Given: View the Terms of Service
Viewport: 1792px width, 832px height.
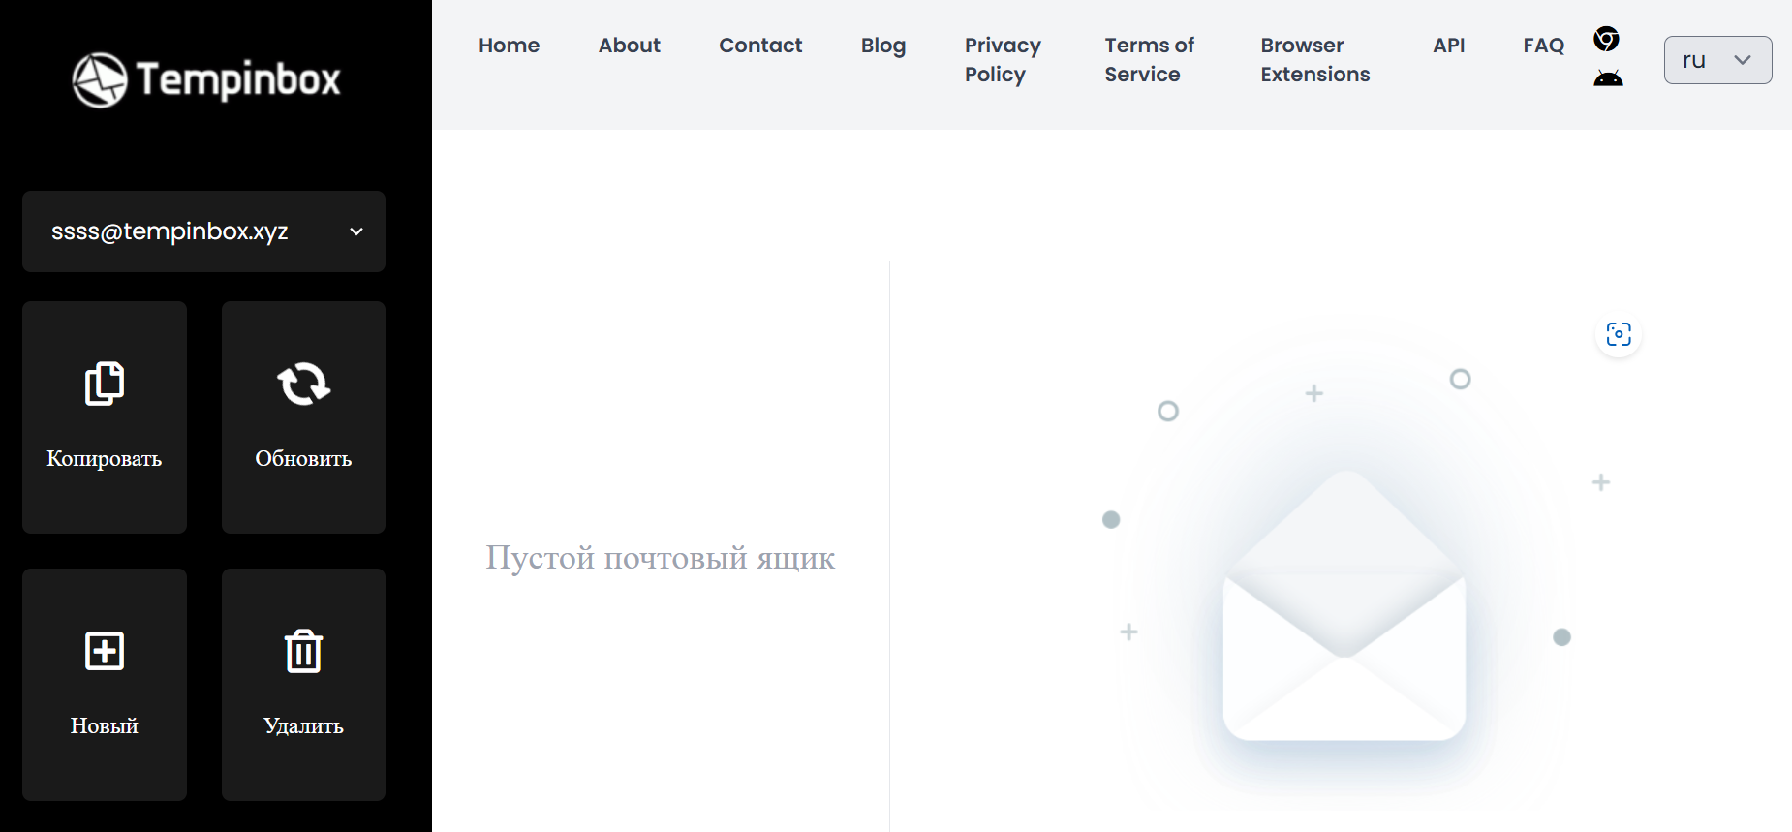Looking at the screenshot, I should pyautogui.click(x=1149, y=60).
